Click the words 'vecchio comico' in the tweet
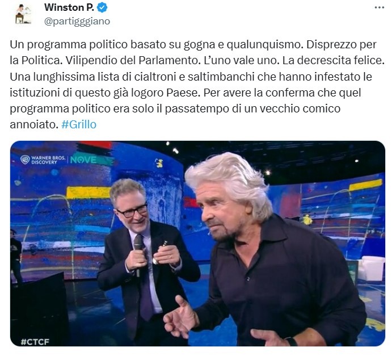Viewport: 392px width, 356px height. click(x=300, y=108)
